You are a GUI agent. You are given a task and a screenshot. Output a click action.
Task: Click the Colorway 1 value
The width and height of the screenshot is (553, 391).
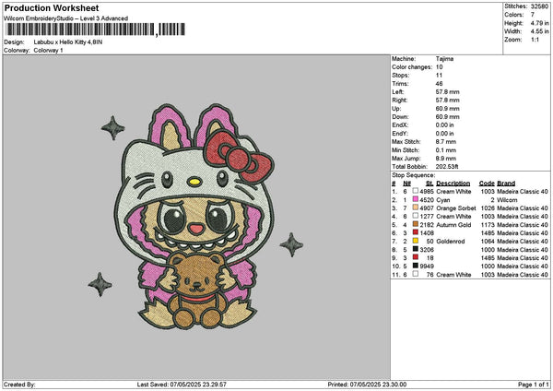(x=48, y=51)
